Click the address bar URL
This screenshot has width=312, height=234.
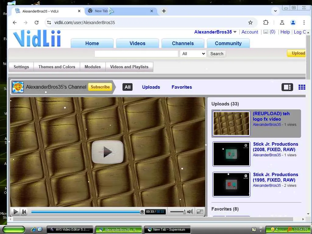(x=85, y=23)
